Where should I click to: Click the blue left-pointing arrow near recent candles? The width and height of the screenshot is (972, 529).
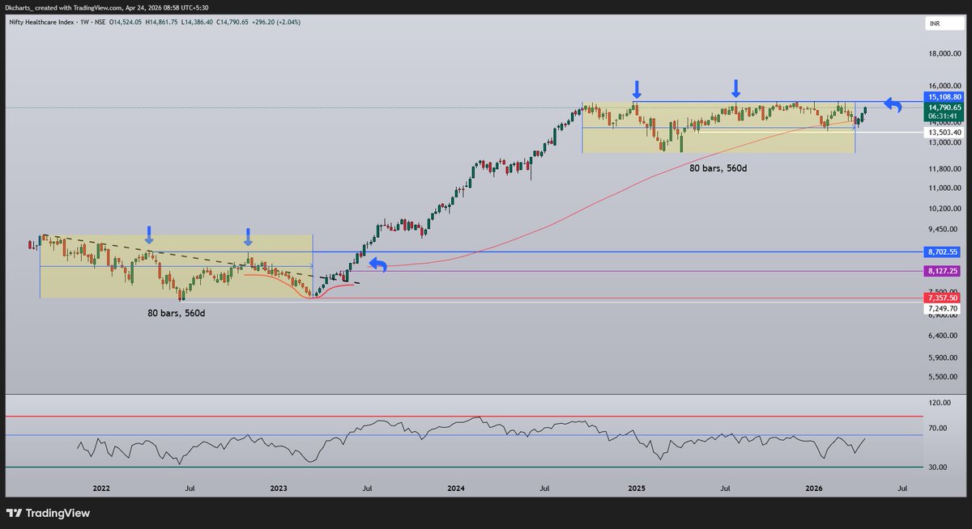pos(892,105)
